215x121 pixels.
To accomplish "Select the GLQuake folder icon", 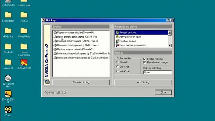I will point(8,31).
